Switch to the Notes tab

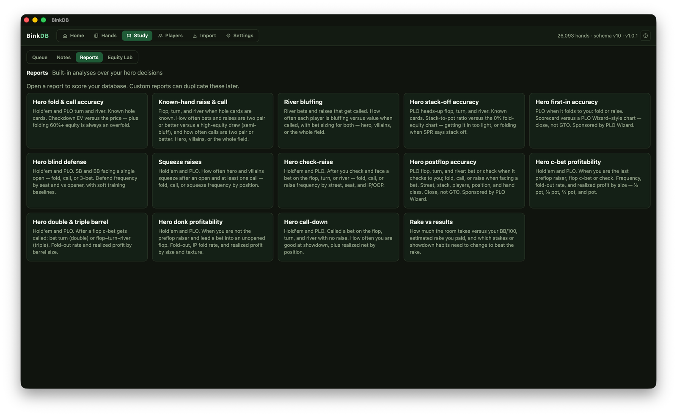click(x=64, y=58)
